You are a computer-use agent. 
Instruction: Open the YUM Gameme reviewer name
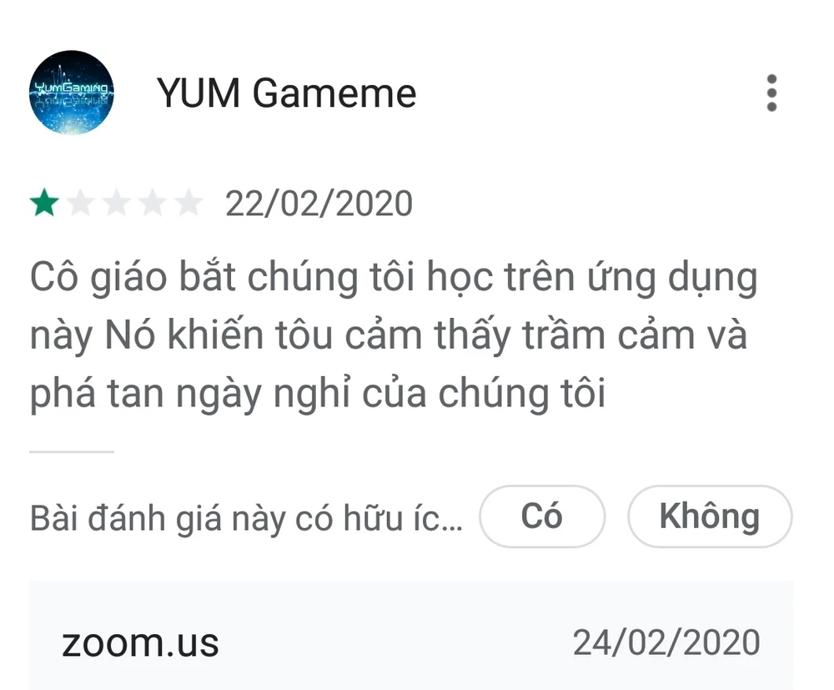click(x=286, y=93)
